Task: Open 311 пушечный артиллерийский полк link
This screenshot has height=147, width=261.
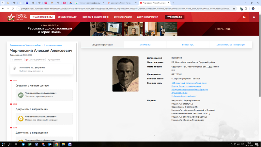Action: pos(189,83)
